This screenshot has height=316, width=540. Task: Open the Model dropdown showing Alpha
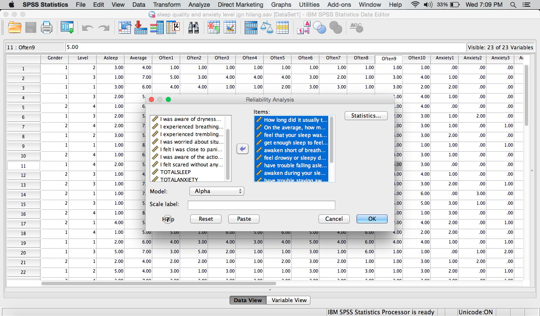(x=217, y=191)
